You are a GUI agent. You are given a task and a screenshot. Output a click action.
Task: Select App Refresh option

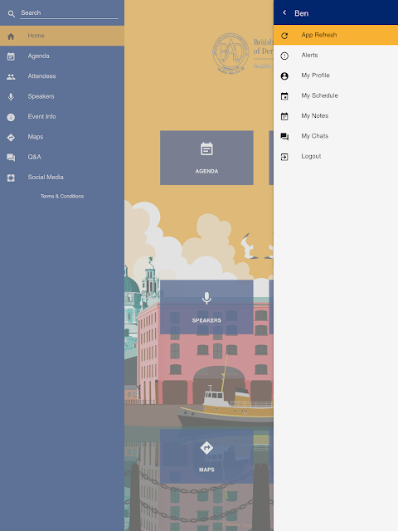[336, 35]
